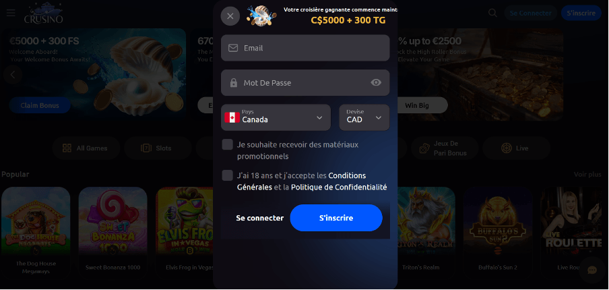Click the live chat bubble icon

(x=592, y=270)
